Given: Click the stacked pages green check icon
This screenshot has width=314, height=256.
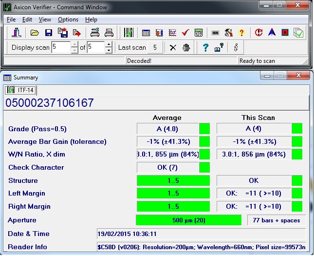Looking at the screenshot, I should pos(298,33).
